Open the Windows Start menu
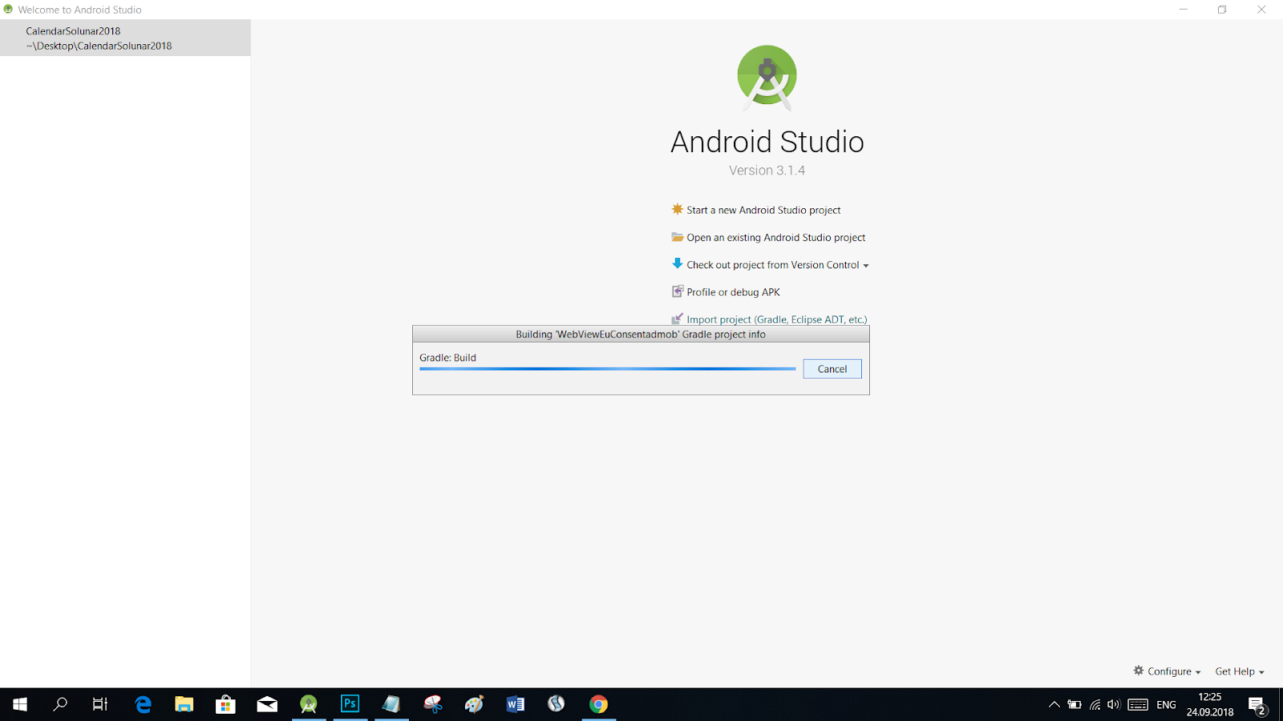Image resolution: width=1283 pixels, height=721 pixels. pyautogui.click(x=20, y=704)
